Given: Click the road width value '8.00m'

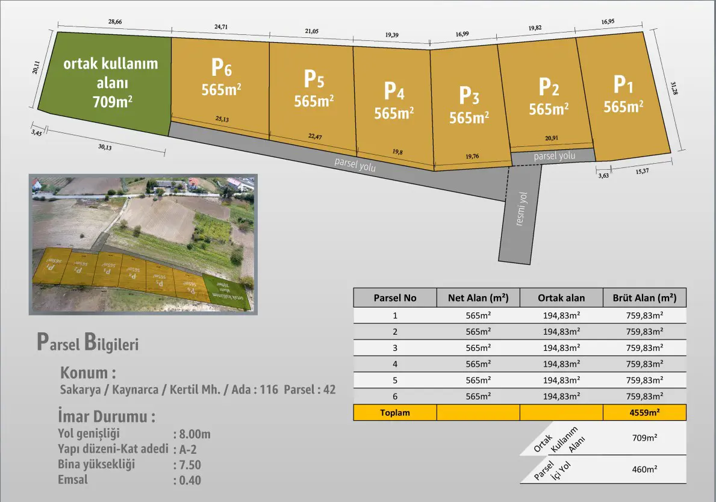Looking at the screenshot, I should click(195, 434).
